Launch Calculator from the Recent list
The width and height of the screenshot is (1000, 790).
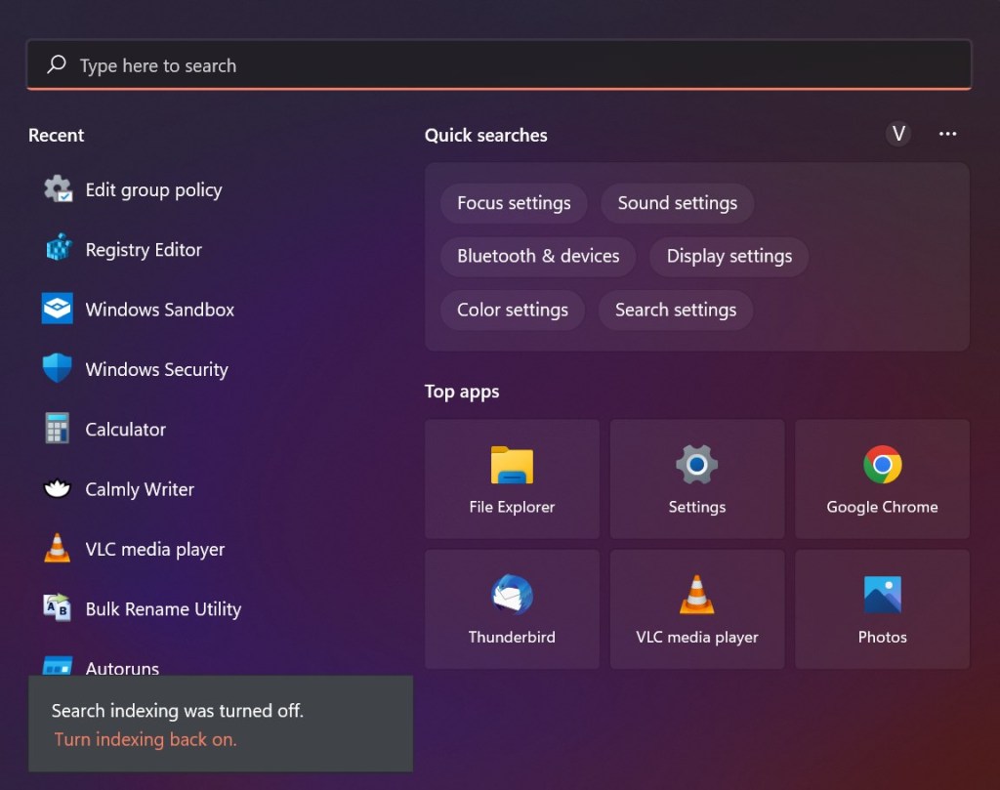click(125, 430)
